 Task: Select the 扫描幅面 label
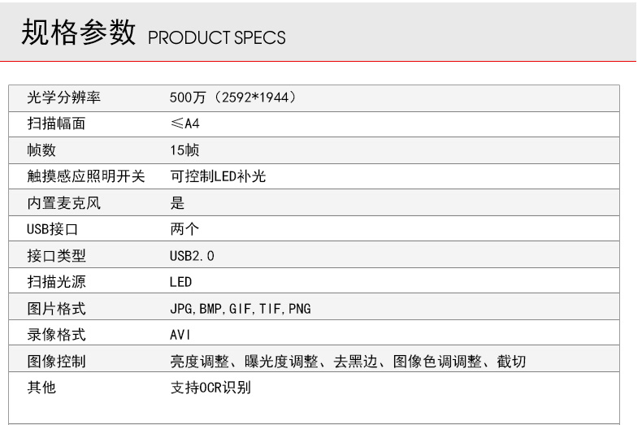click(56, 124)
